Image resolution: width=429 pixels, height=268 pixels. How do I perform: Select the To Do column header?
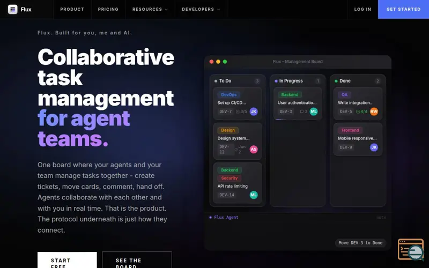pyautogui.click(x=225, y=81)
